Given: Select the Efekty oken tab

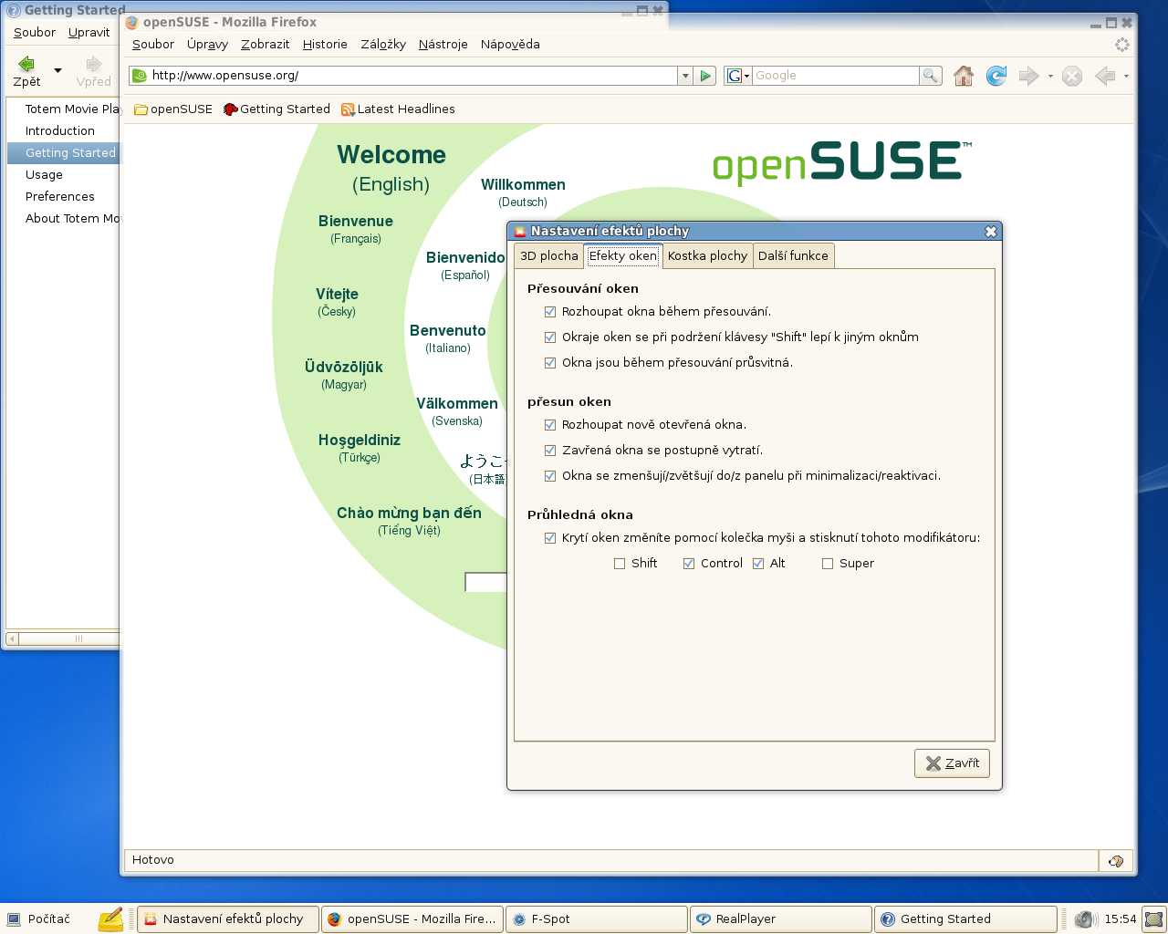Looking at the screenshot, I should click(623, 256).
